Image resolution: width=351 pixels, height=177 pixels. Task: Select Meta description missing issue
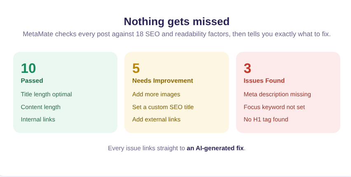pos(277,94)
